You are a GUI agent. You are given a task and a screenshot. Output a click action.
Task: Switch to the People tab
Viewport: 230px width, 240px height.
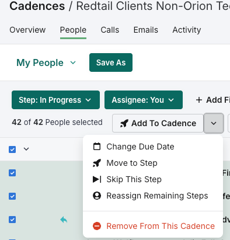click(x=73, y=30)
